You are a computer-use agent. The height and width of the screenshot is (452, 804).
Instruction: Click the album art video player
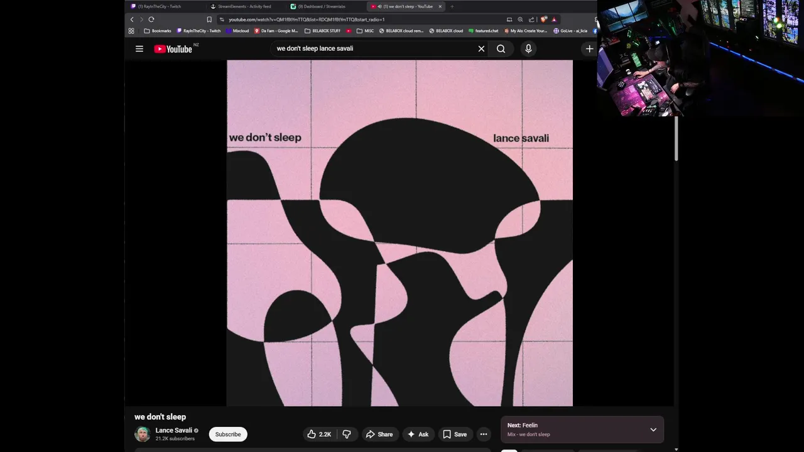pos(399,233)
